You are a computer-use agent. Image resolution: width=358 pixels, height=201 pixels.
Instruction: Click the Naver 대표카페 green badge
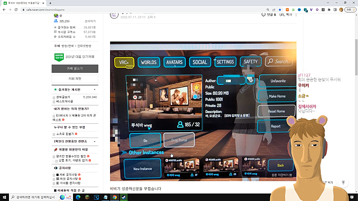(59, 57)
